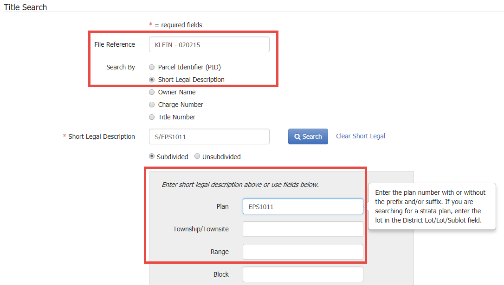Click the Block input field
The image size is (504, 285).
click(x=303, y=274)
